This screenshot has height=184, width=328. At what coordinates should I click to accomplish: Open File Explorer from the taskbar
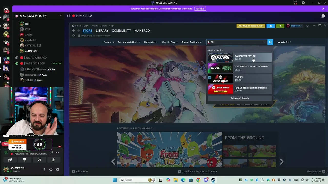point(176,180)
